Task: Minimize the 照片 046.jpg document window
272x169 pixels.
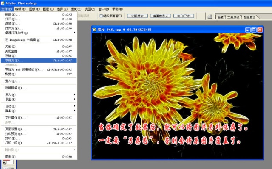Action: [x=248, y=30]
